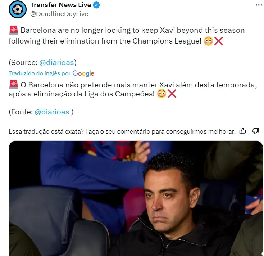Click the siren emoji in English tweet

(13, 30)
